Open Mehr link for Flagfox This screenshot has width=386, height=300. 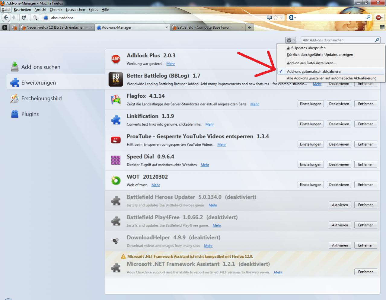tap(254, 104)
